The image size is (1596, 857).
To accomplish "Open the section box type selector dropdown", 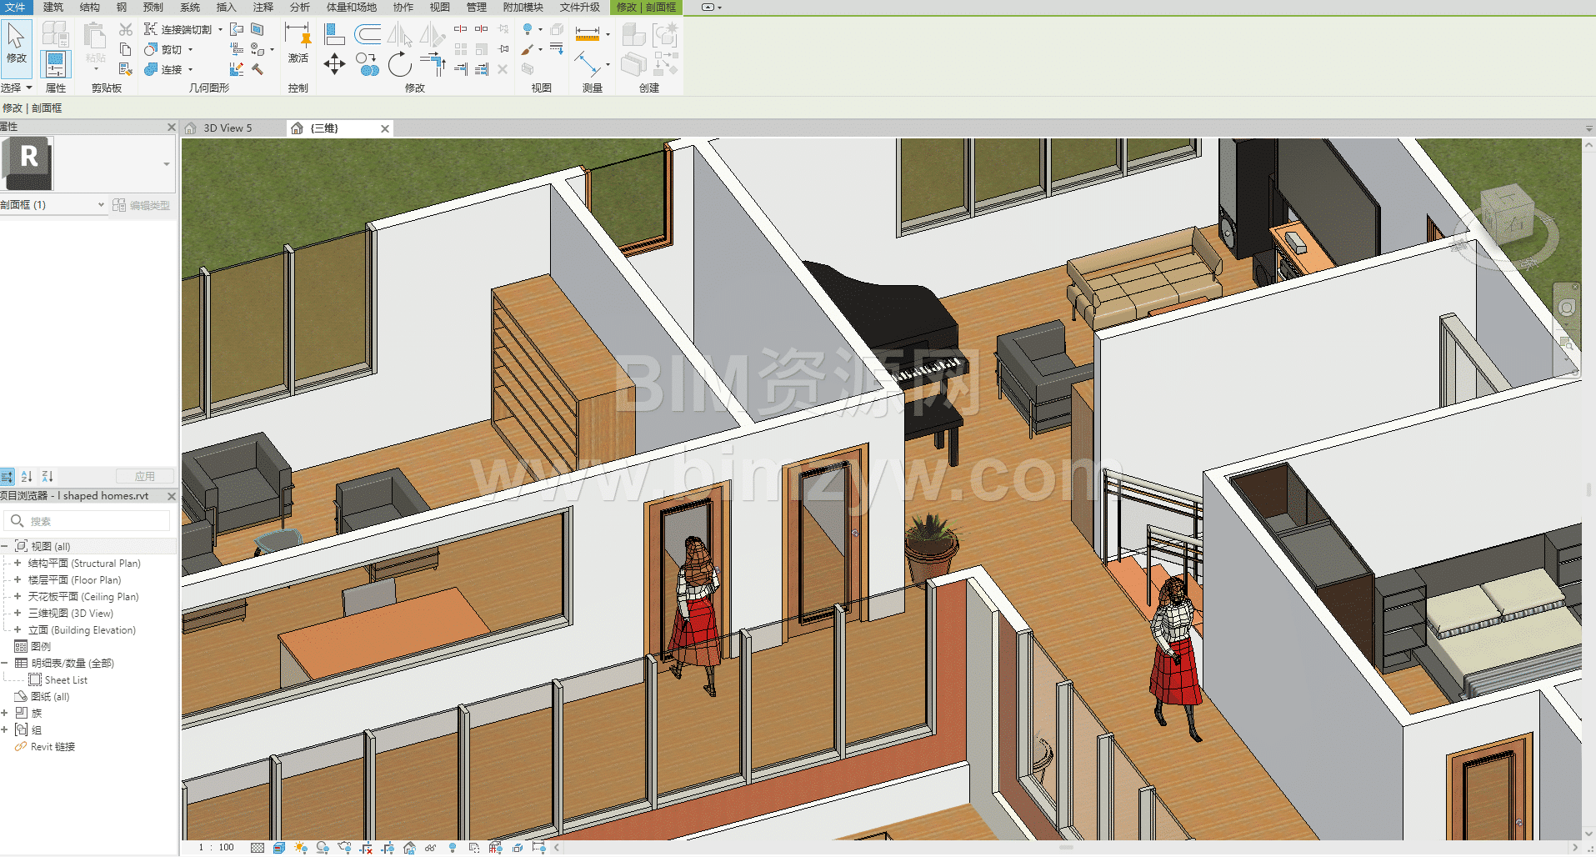I will pos(101,205).
